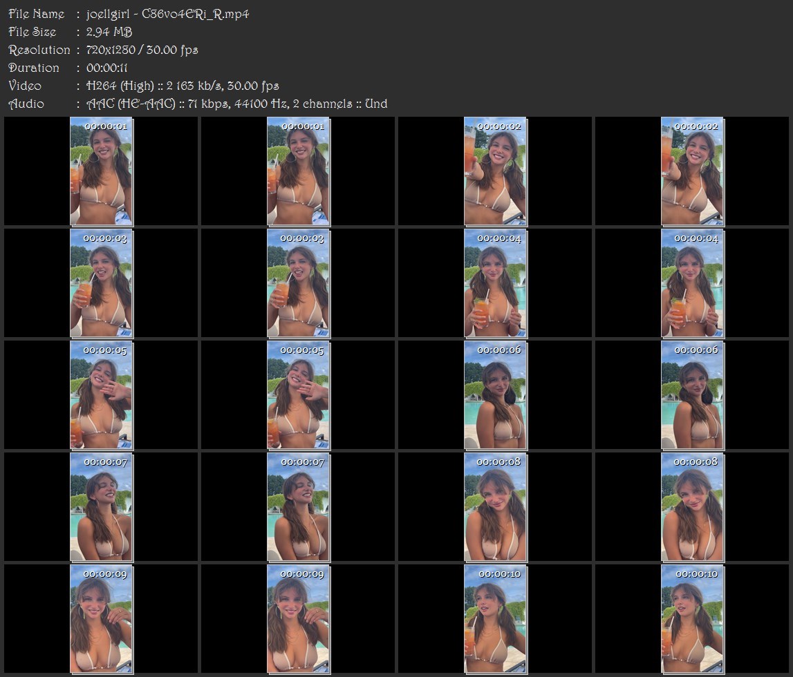This screenshot has height=677, width=793.
Task: Choose the first 00:00:10 frame thumbnail
Action: pyautogui.click(x=496, y=620)
